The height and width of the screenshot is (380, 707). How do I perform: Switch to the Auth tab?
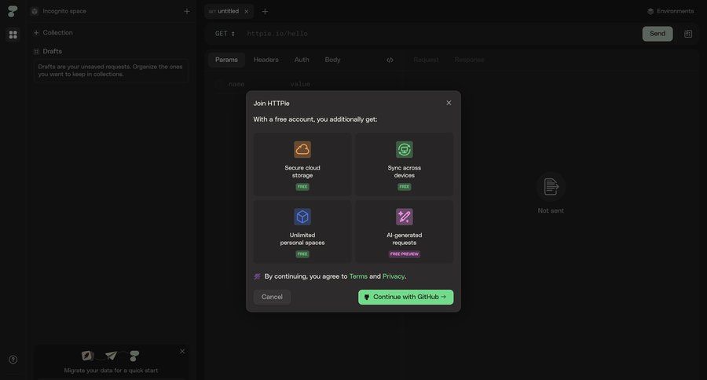pyautogui.click(x=302, y=60)
